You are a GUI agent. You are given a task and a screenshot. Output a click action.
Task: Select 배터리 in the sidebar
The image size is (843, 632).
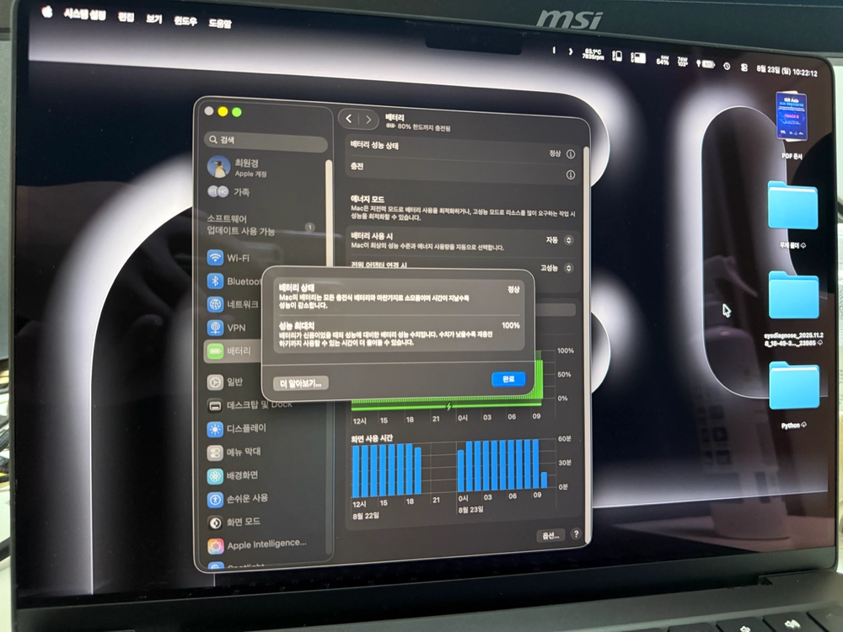coord(234,351)
